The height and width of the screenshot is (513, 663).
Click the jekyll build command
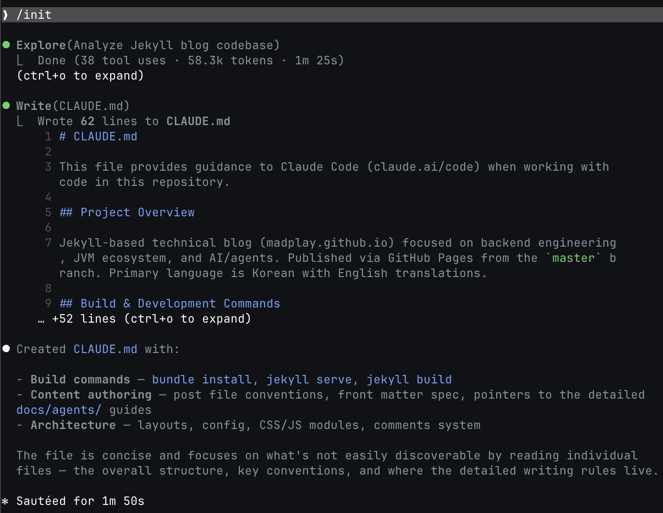point(409,379)
